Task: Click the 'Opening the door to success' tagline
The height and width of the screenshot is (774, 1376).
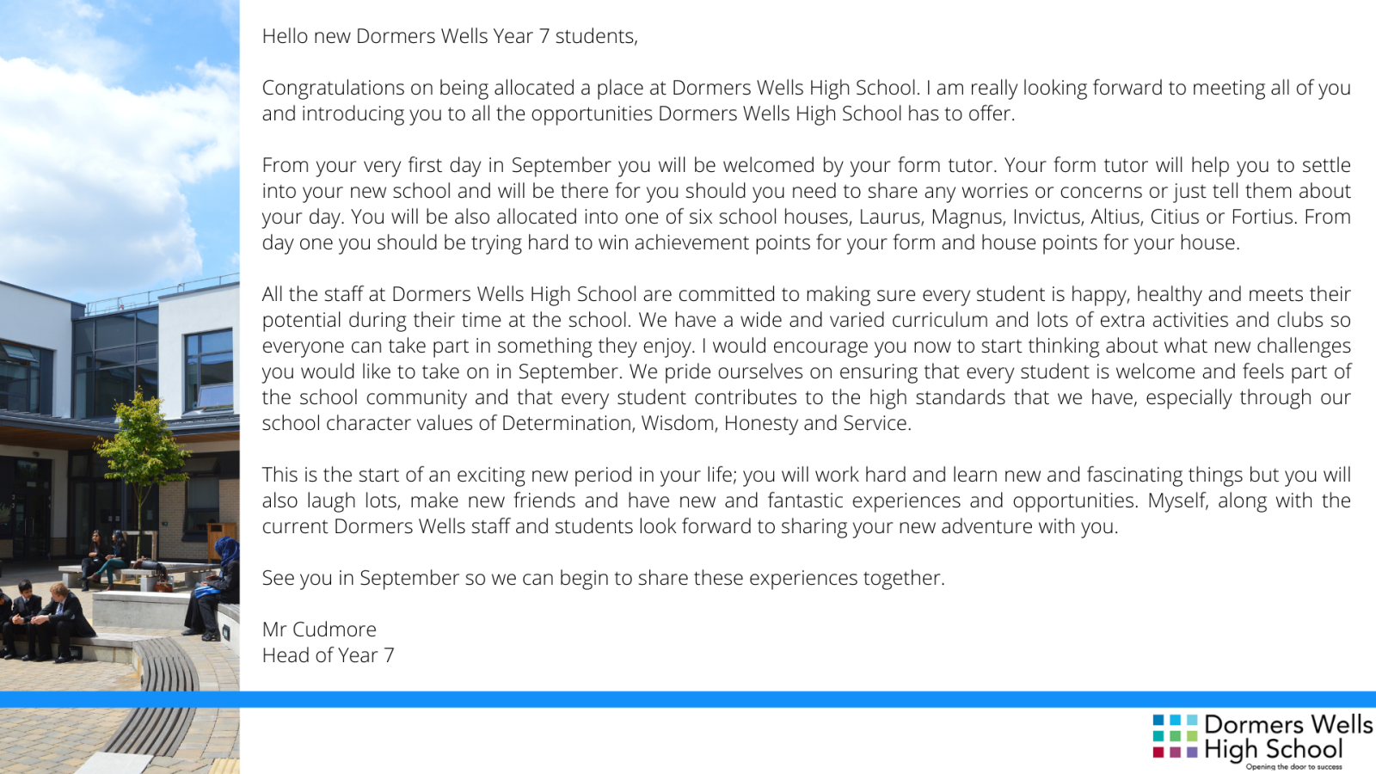Action: (1293, 766)
